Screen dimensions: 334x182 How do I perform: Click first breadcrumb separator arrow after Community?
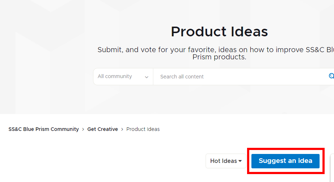83,129
